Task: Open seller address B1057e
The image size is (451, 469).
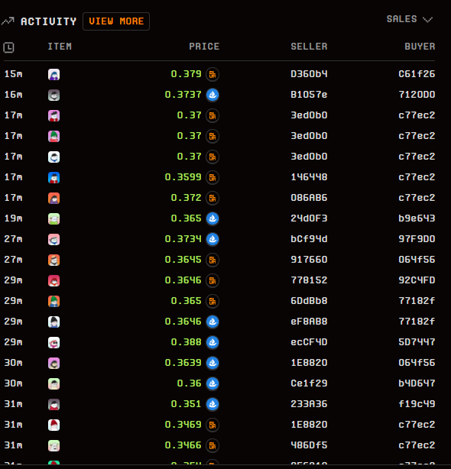Action: point(309,95)
